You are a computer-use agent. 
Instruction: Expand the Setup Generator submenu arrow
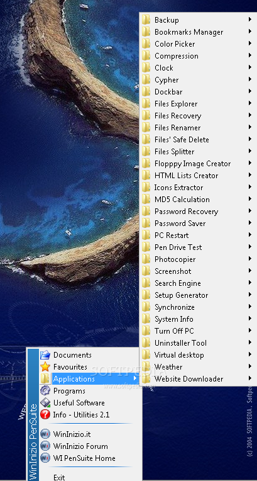pyautogui.click(x=250, y=295)
